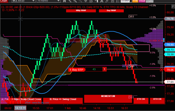The width and height of the screenshot is (175, 111).
Task: Click B: Price <> Swing Cloud button
Action: (x=63, y=101)
